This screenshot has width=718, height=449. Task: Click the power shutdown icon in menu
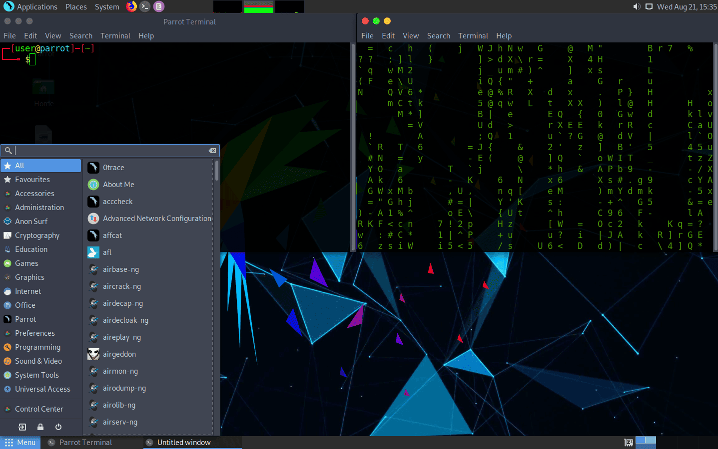(58, 427)
